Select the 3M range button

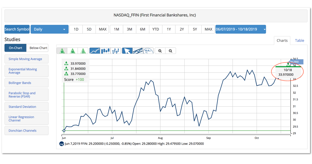(x=129, y=29)
